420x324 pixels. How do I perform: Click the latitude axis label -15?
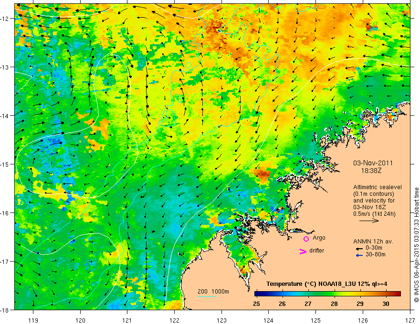(5, 164)
